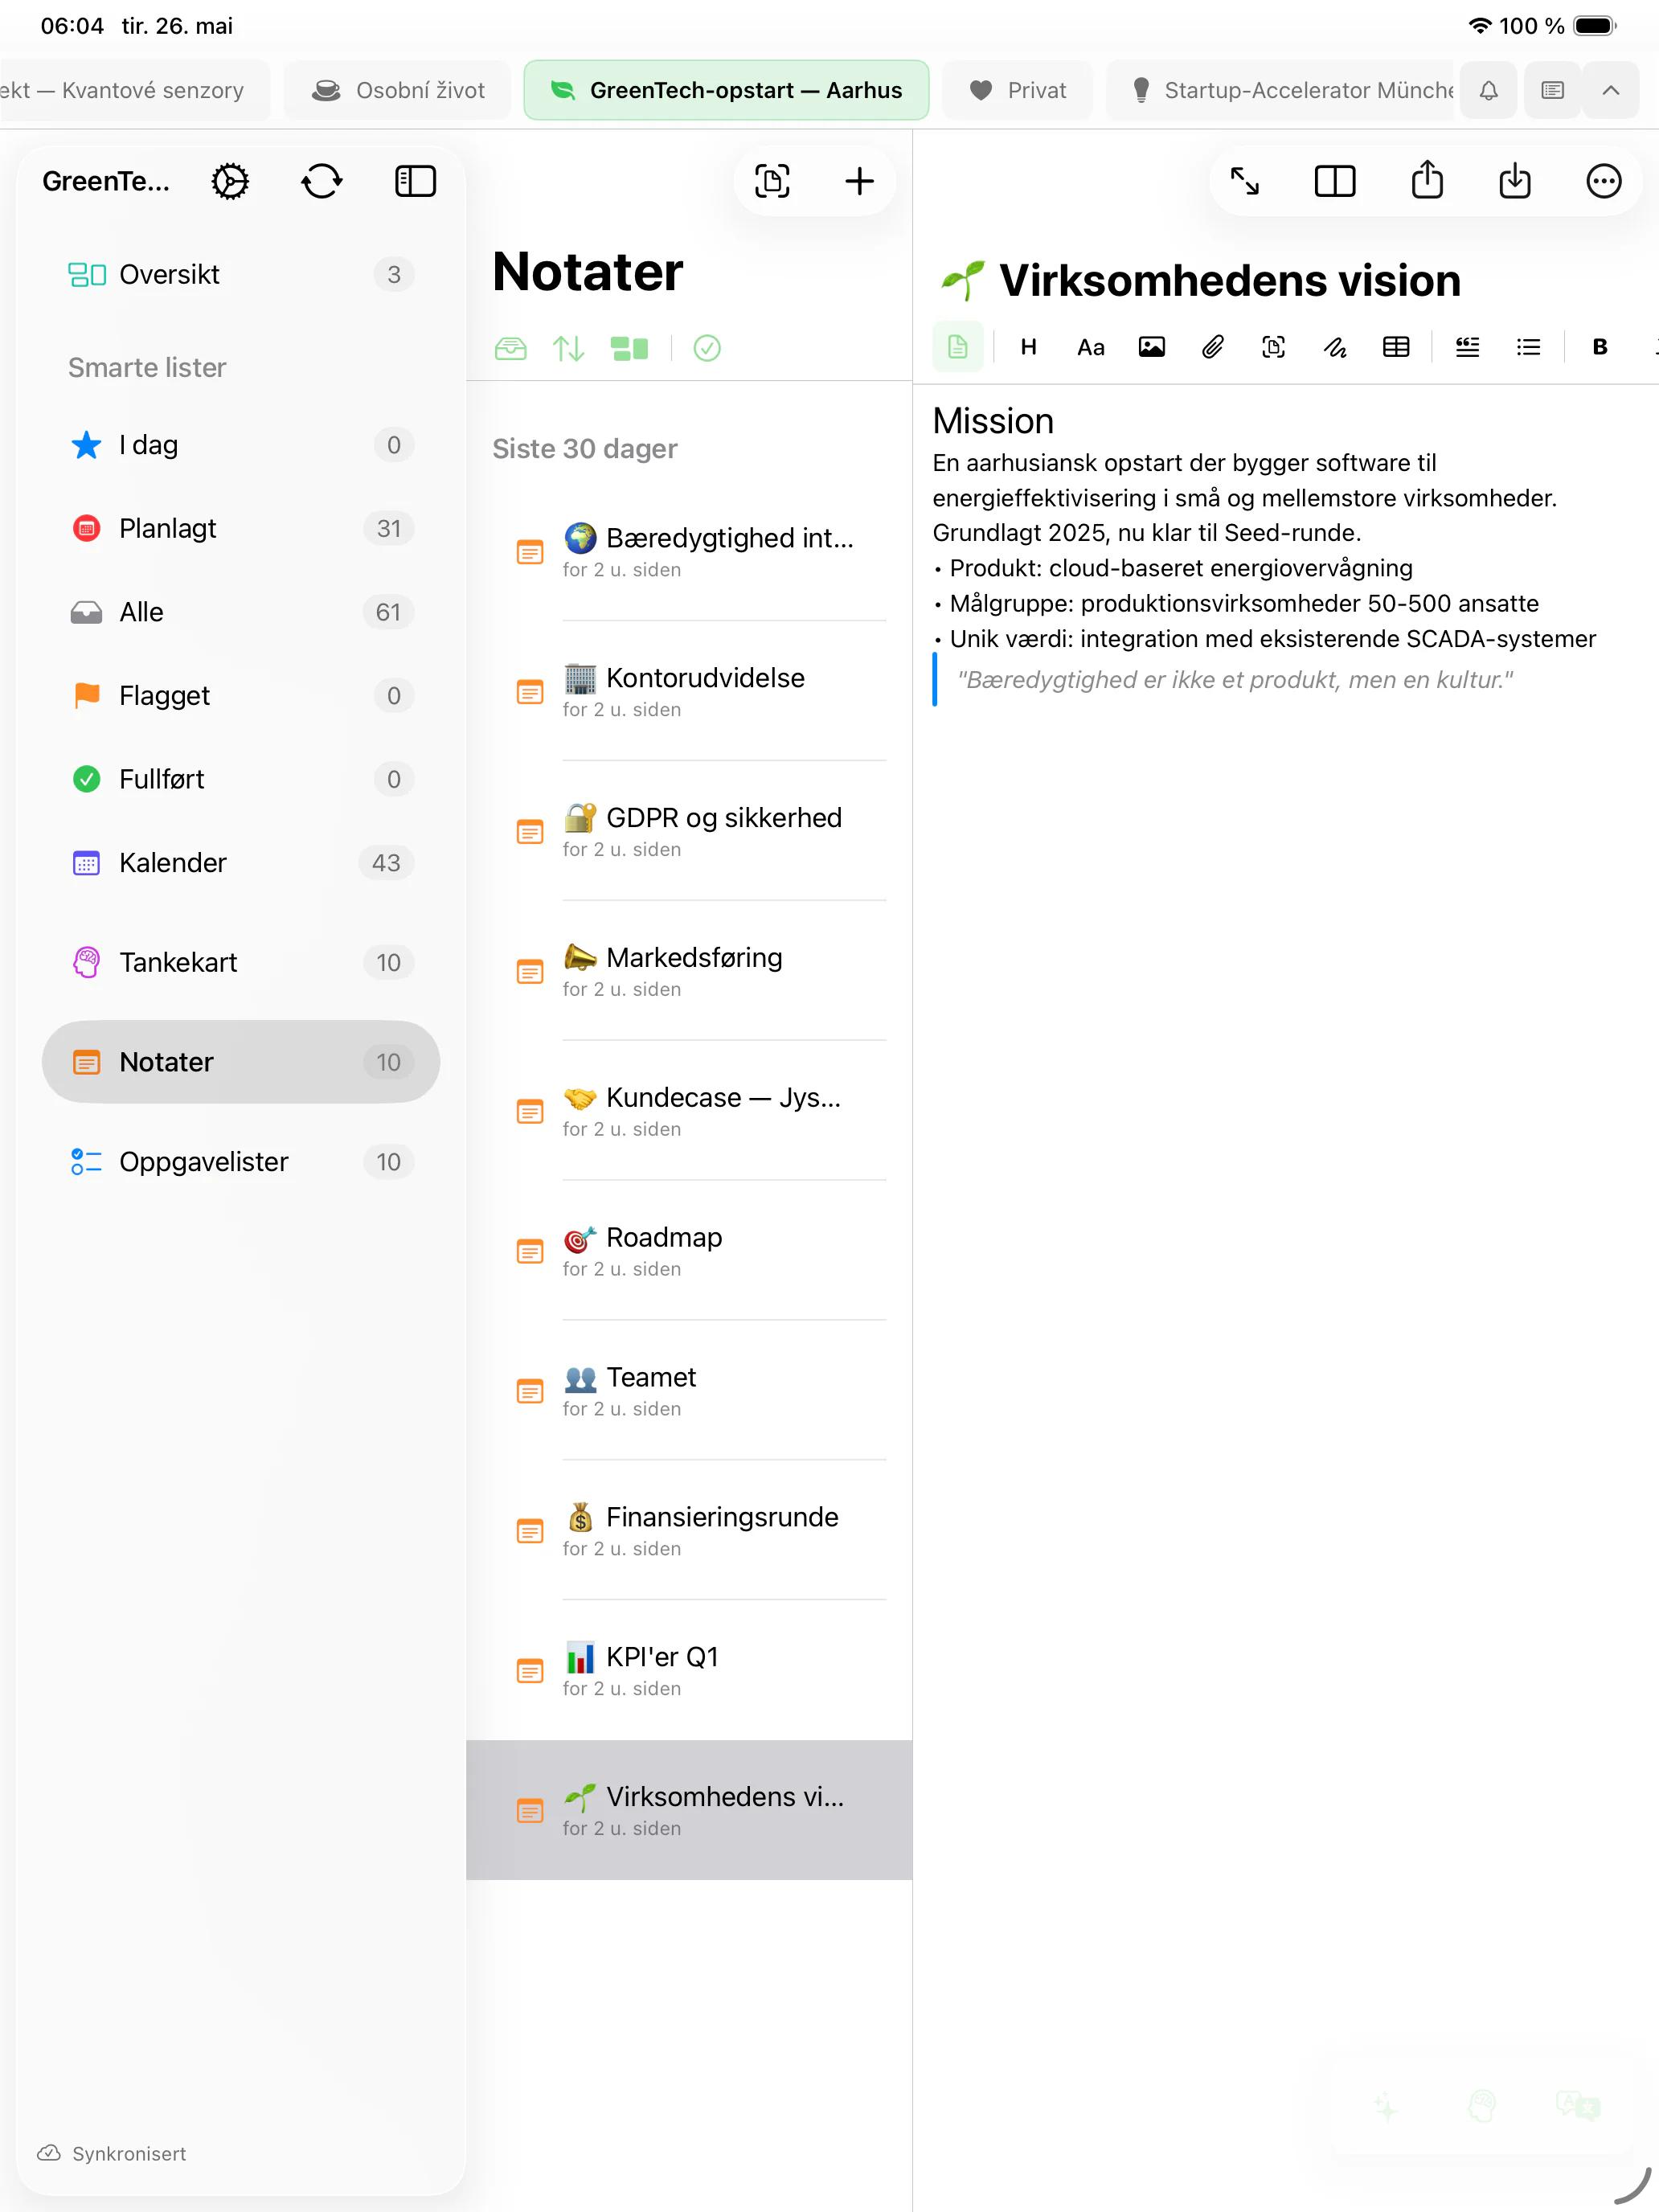Open Markedsføring note
Viewport: 1659px width, 2212px height.
click(689, 971)
